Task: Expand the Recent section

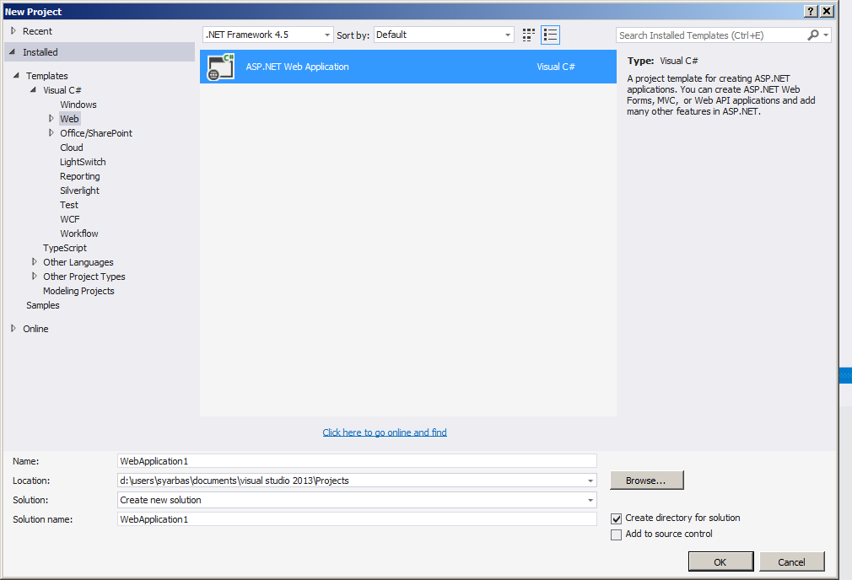Action: [x=13, y=31]
